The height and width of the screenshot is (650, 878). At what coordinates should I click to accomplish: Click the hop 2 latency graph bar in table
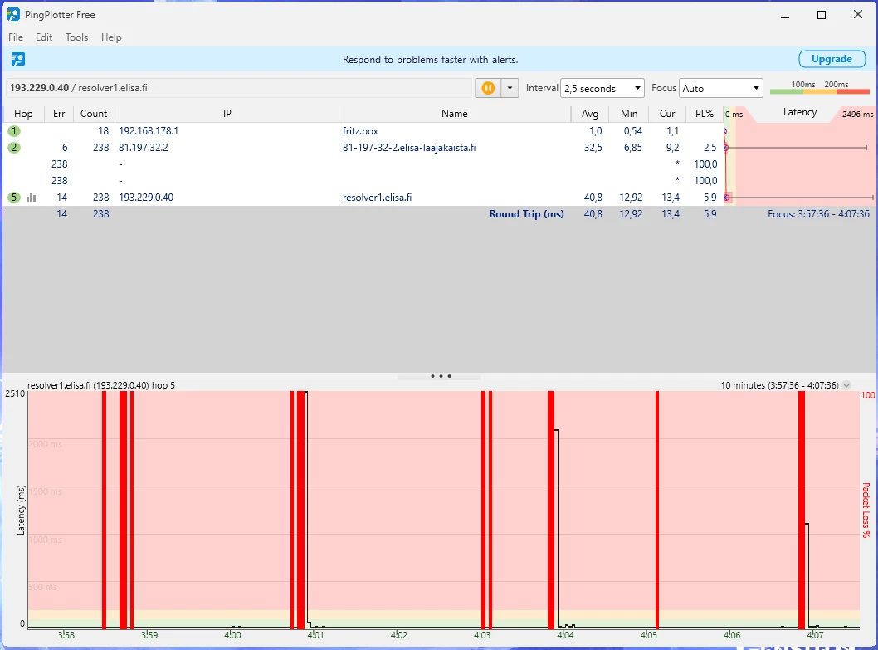click(796, 148)
